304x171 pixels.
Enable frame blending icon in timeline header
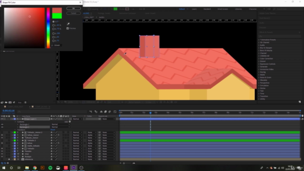[105, 112]
